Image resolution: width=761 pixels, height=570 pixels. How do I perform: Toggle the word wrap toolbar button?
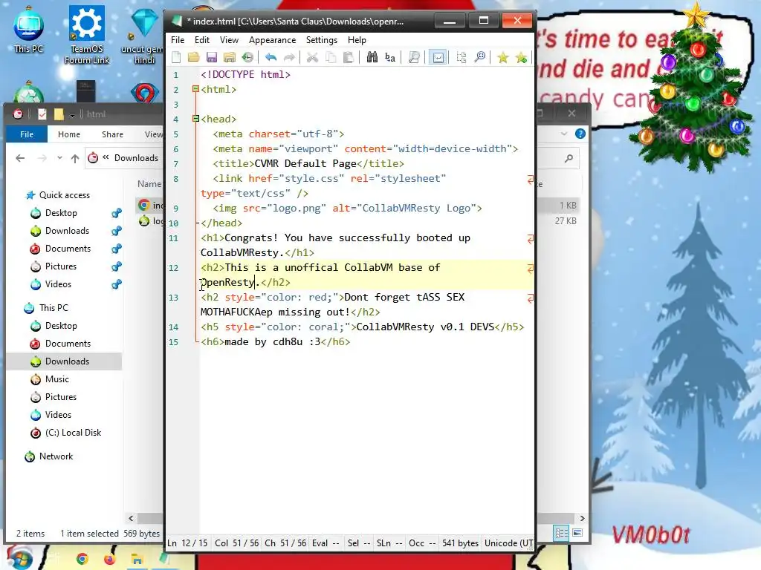(x=438, y=58)
